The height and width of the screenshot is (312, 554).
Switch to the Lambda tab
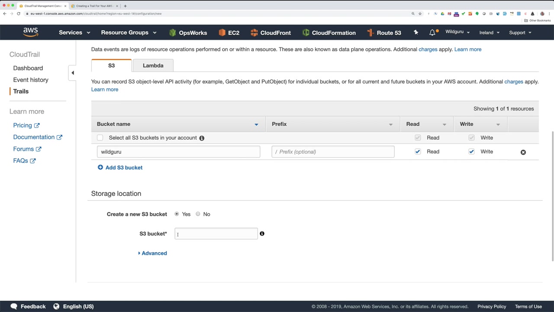[153, 65]
